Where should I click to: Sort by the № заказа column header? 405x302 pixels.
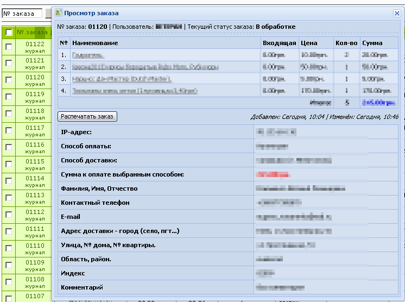pyautogui.click(x=31, y=32)
